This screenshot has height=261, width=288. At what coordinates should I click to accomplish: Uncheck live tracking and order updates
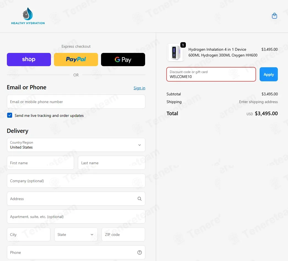click(x=10, y=115)
